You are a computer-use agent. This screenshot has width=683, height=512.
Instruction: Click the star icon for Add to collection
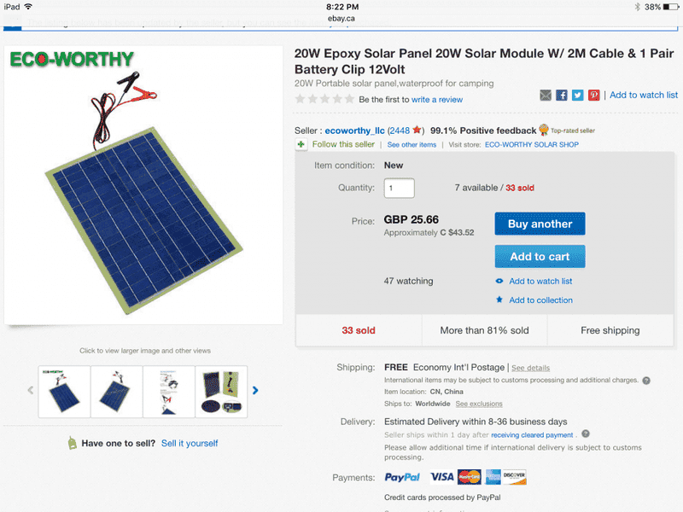[x=499, y=300]
